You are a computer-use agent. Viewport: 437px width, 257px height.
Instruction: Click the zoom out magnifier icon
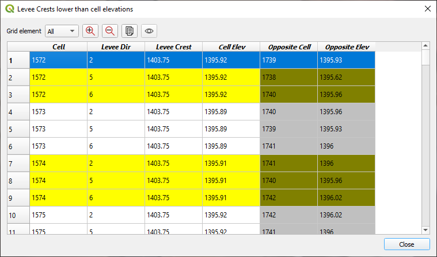tap(110, 31)
